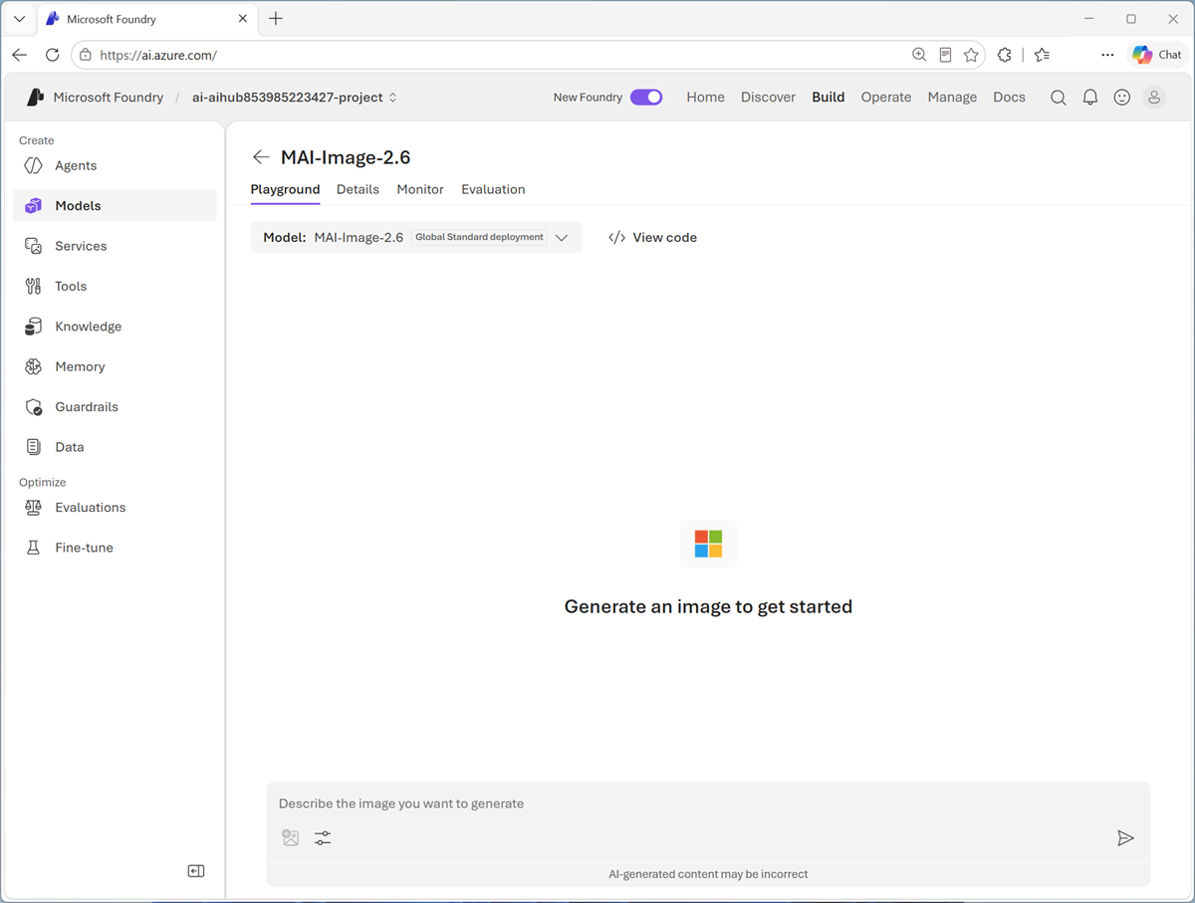Click the search magnifier in Foundry header

[x=1059, y=98]
